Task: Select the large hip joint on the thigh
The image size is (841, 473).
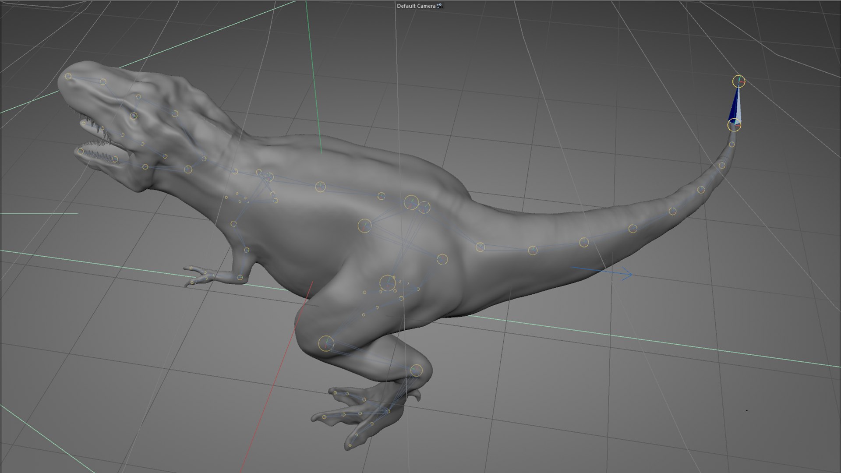Action: [387, 283]
